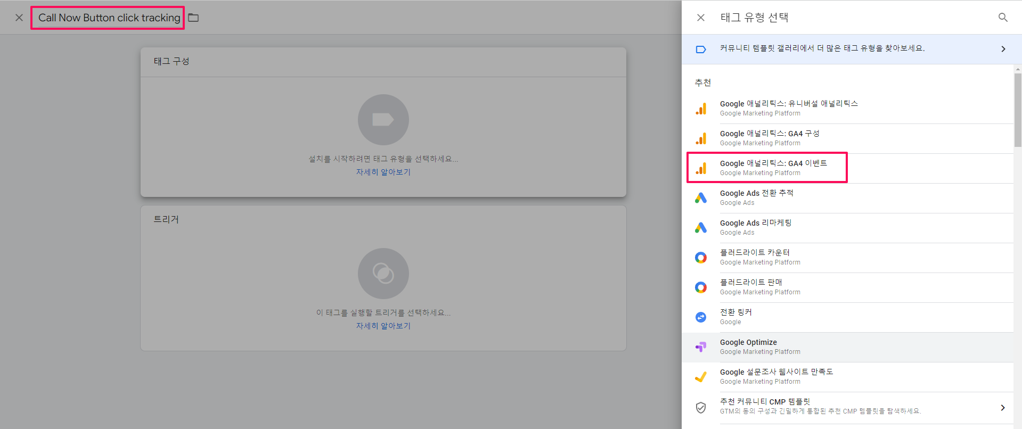Image resolution: width=1022 pixels, height=429 pixels.
Task: Close the tag type selection panel
Action: pos(701,18)
